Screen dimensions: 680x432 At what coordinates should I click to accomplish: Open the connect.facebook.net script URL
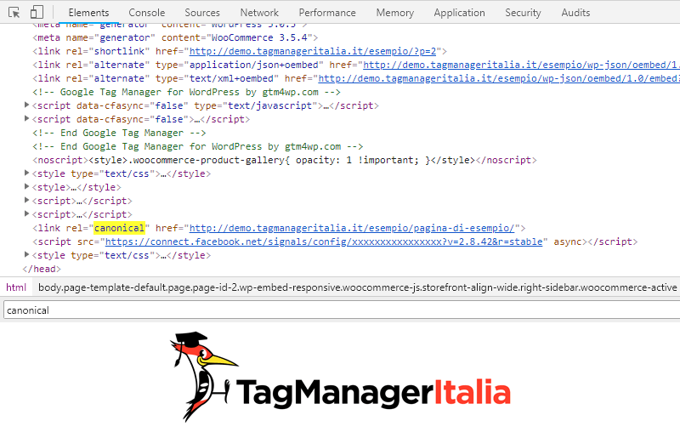click(324, 242)
